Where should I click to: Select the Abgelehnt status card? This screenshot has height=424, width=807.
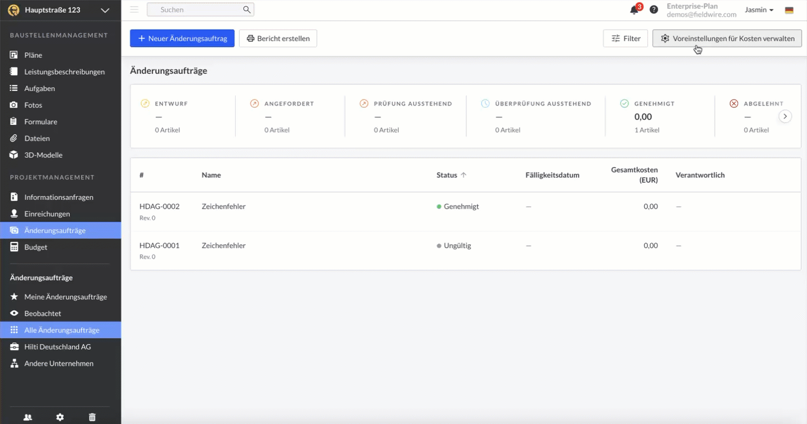(757, 116)
